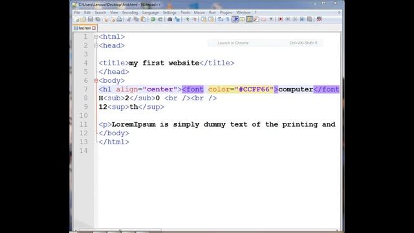Open the Tools menu

coord(185,13)
